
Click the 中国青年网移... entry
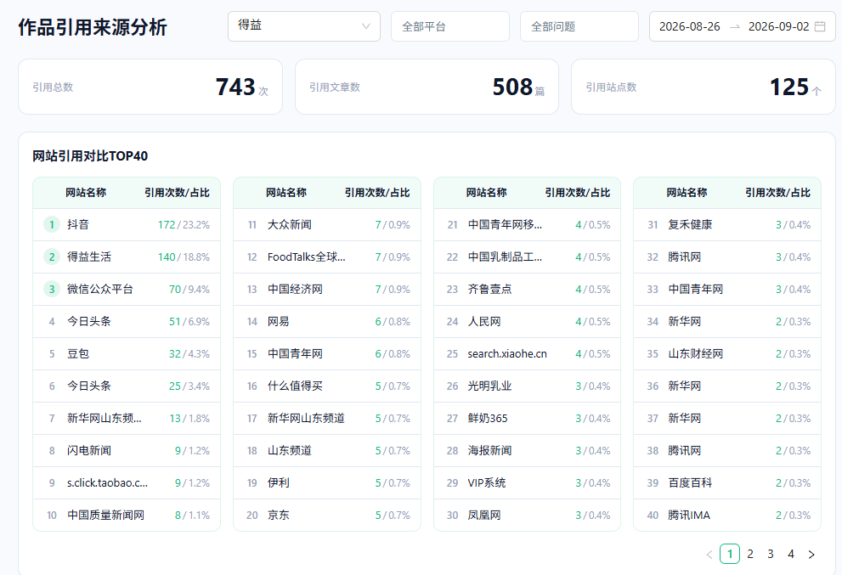tap(505, 224)
